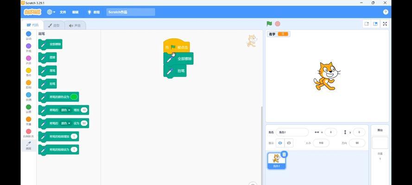Select the 侦测 block category
Screen dimensions: 412x185
[28, 97]
